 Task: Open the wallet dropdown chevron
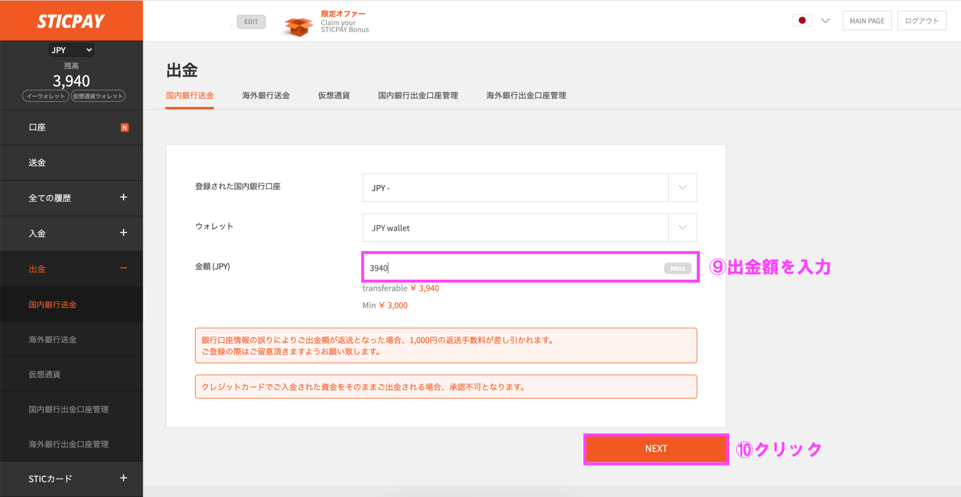coord(683,228)
